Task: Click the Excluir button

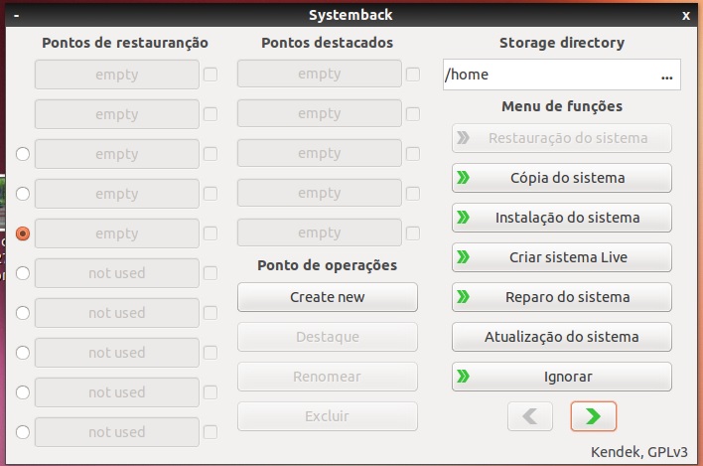Action: click(x=328, y=416)
